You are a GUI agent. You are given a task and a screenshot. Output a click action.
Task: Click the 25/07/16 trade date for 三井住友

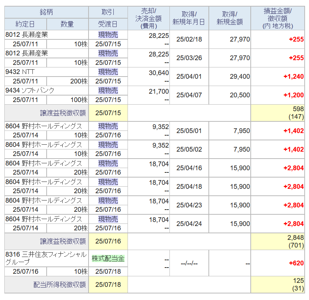26,272
